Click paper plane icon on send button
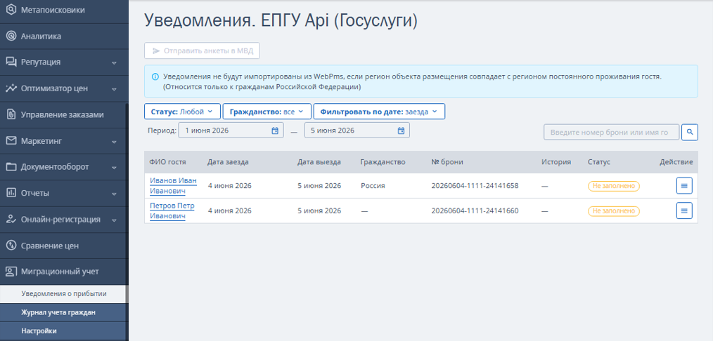Image resolution: width=713 pixels, height=341 pixels. coord(156,51)
